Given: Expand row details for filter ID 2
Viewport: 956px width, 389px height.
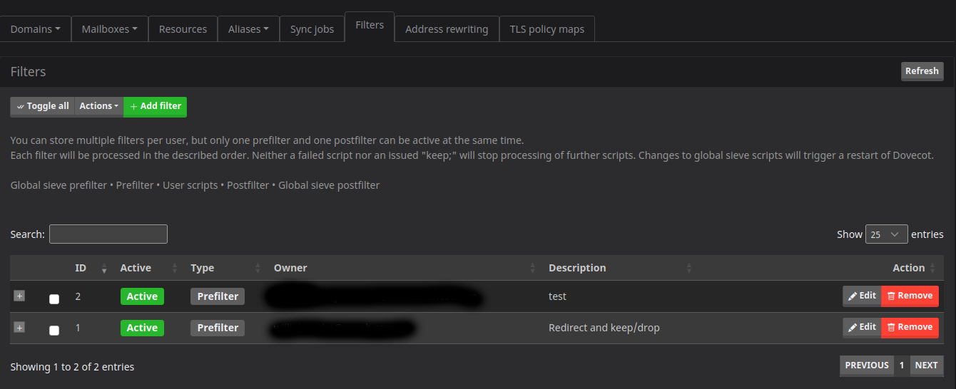Looking at the screenshot, I should pyautogui.click(x=19, y=296).
